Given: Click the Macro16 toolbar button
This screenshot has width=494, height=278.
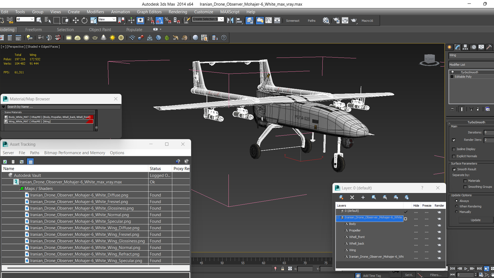Looking at the screenshot, I should point(367,21).
